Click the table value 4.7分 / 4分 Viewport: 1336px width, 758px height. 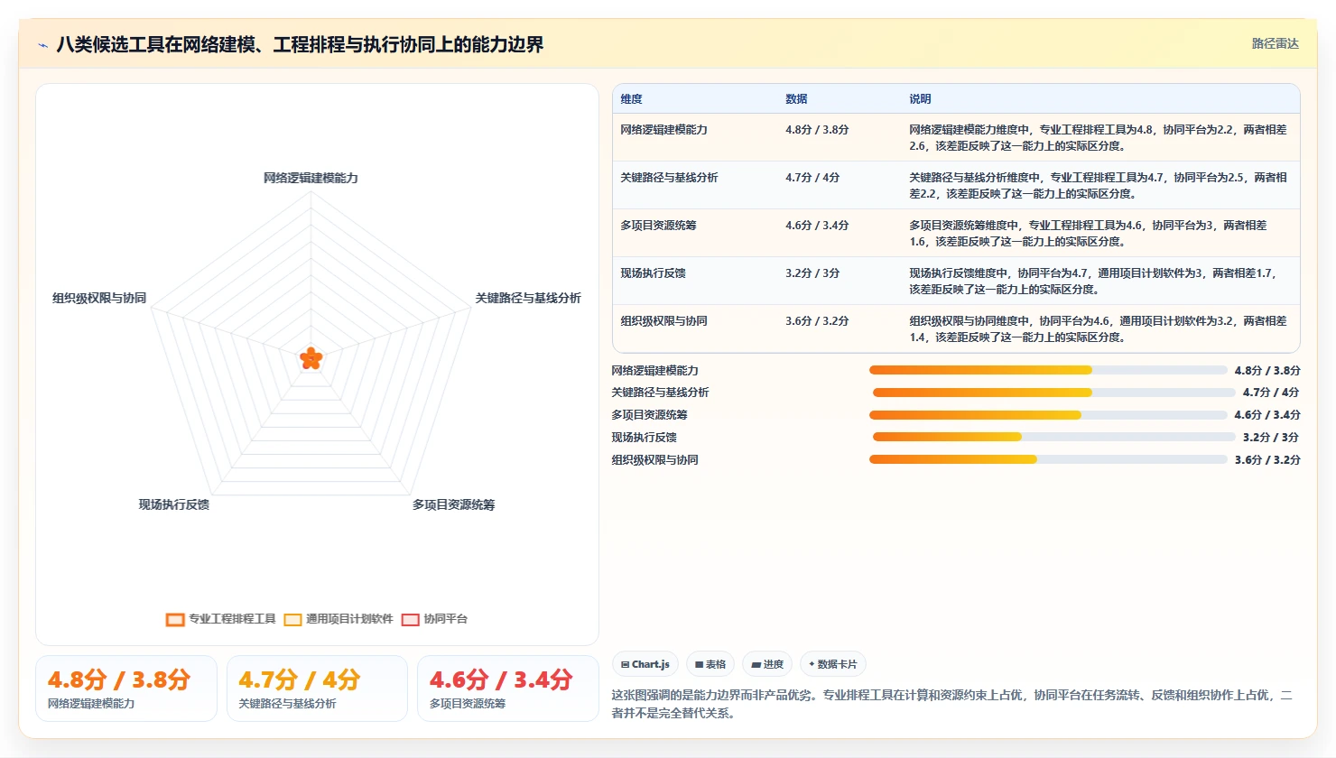tap(812, 178)
